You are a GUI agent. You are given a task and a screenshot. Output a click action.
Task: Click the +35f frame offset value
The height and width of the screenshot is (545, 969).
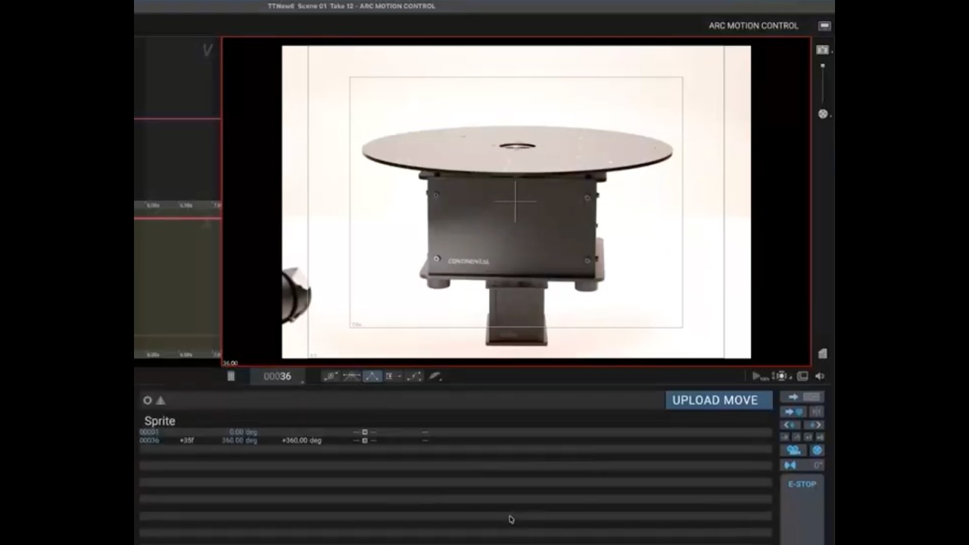click(186, 441)
